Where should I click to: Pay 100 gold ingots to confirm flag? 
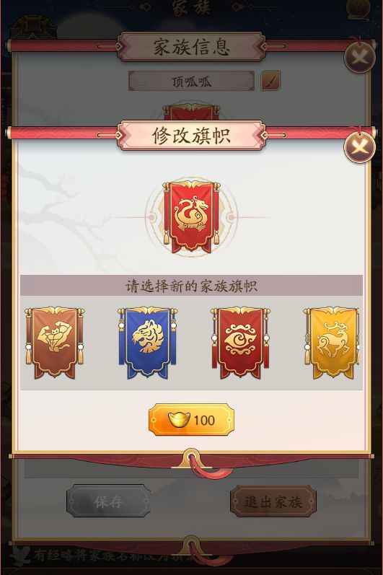(x=191, y=420)
